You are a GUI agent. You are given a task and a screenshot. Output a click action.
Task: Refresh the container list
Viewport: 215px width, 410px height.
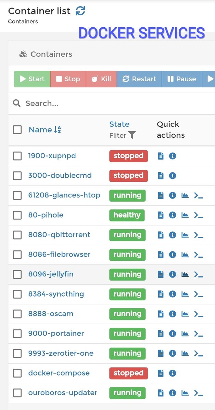tap(80, 11)
